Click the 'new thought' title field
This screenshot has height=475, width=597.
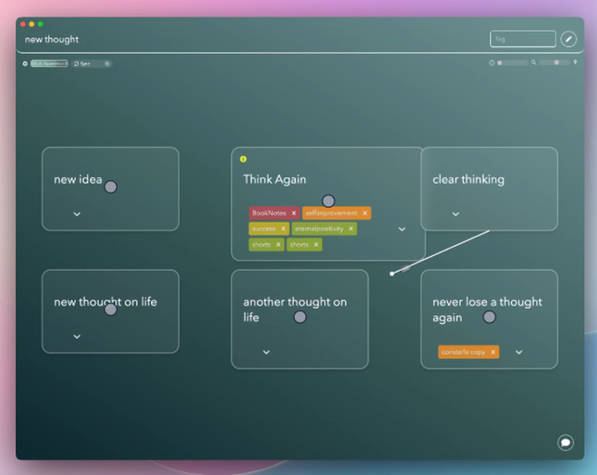52,39
